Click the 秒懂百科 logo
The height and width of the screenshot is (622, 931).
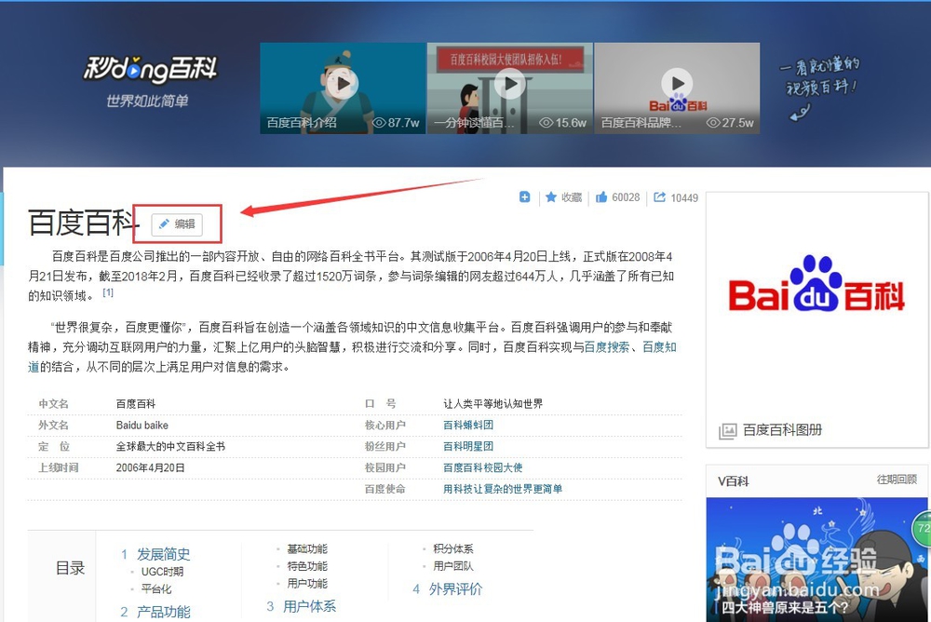point(150,70)
